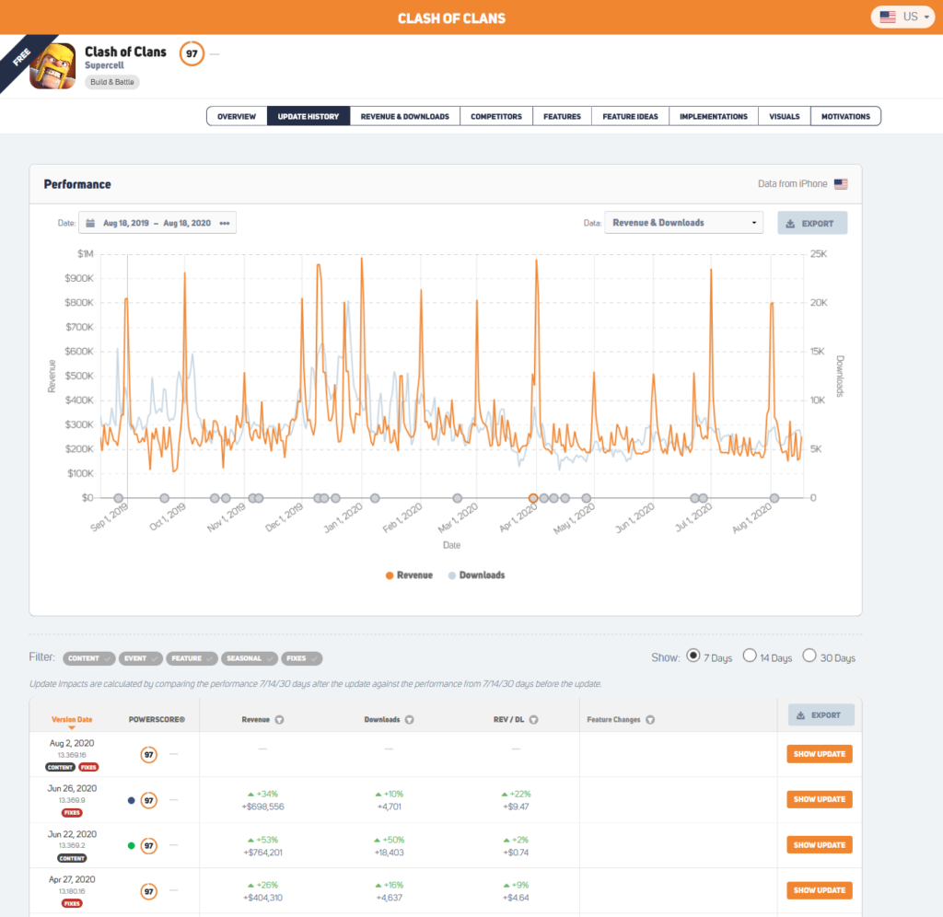The image size is (943, 917).
Task: Click the +$4.64 REV / DL value
Action: tap(516, 898)
